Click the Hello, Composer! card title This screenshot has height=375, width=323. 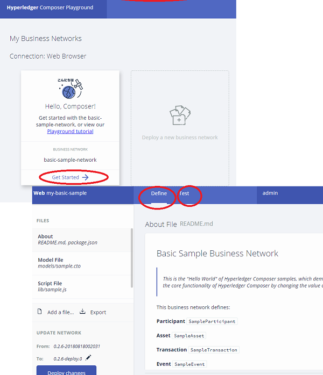click(70, 106)
